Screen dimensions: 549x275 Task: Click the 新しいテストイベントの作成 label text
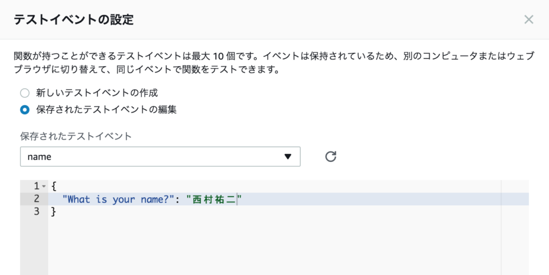[x=97, y=93]
